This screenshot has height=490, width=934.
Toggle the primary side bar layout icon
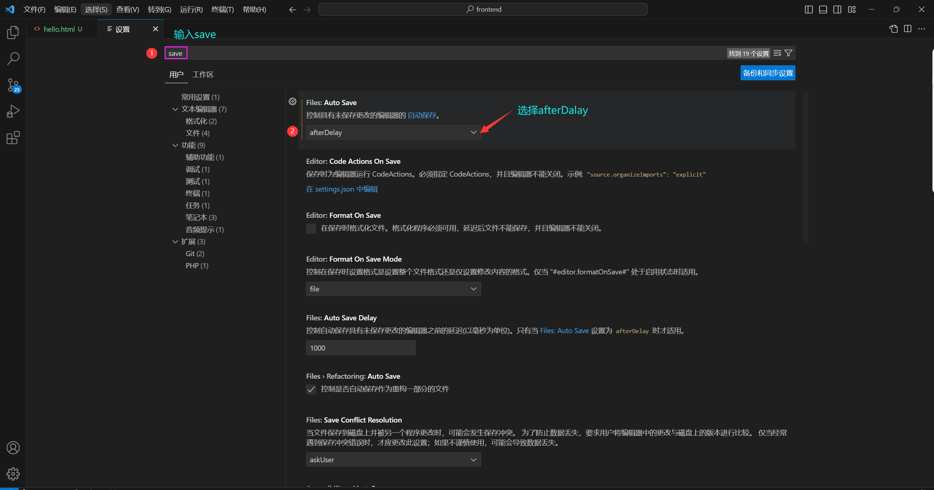pos(808,9)
